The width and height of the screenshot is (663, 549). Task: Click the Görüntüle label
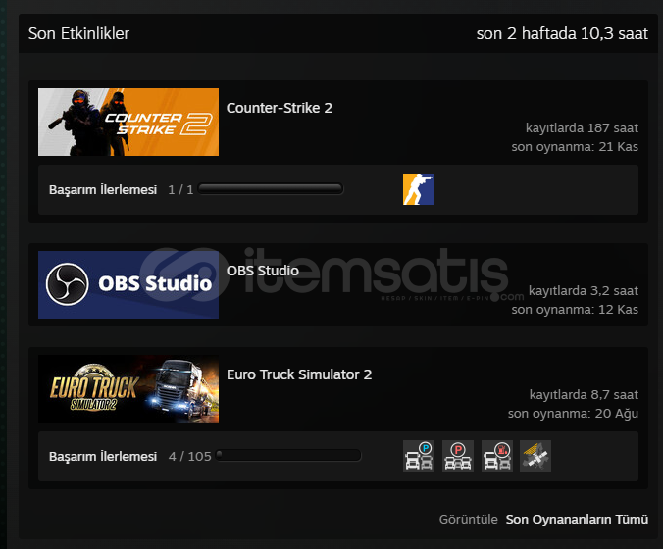[x=468, y=519]
